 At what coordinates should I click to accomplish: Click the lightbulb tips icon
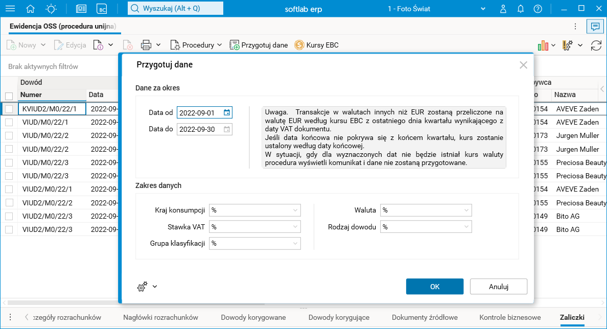click(51, 9)
